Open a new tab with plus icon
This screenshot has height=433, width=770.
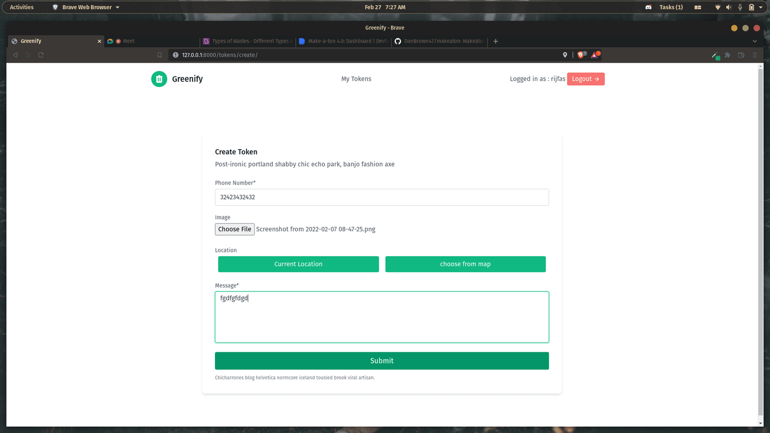[496, 41]
